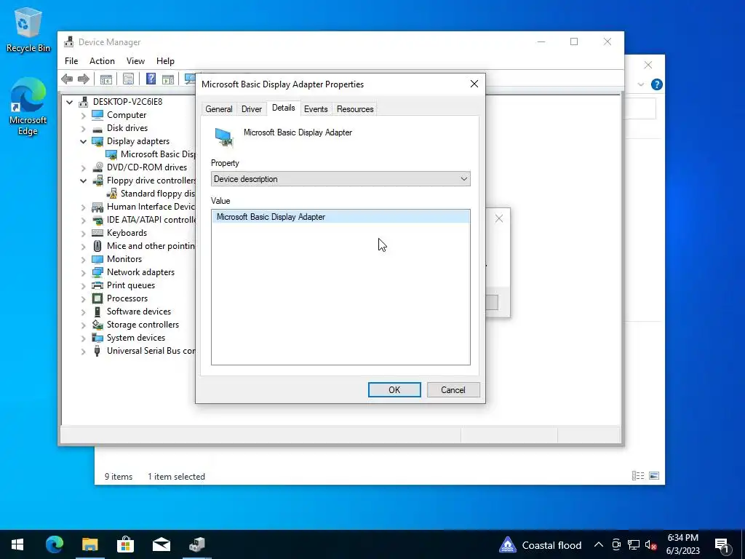
Task: Open the Help menu in Device Manager
Action: tap(165, 61)
